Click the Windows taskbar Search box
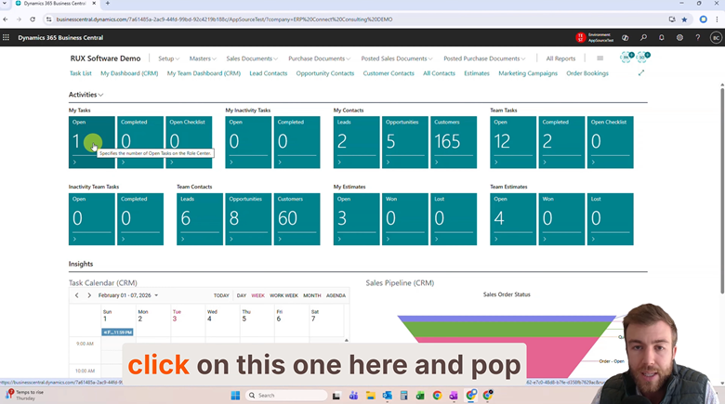Image resolution: width=725 pixels, height=404 pixels. [286, 396]
